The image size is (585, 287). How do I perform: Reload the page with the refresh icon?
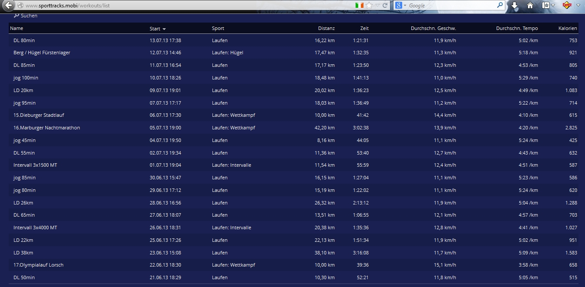(x=385, y=6)
